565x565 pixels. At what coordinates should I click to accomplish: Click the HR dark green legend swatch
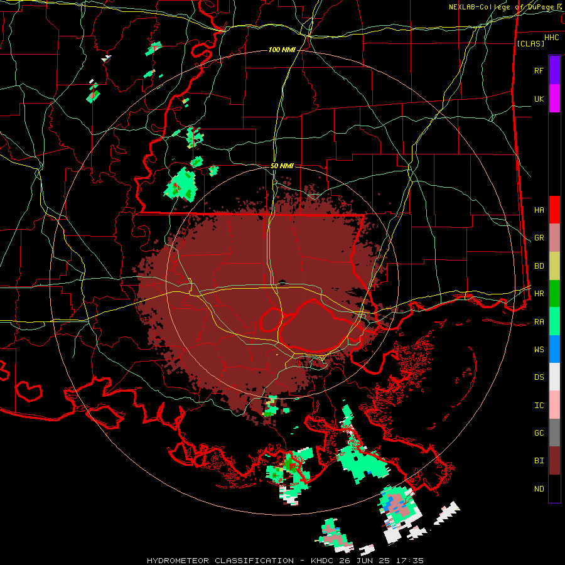(x=554, y=294)
